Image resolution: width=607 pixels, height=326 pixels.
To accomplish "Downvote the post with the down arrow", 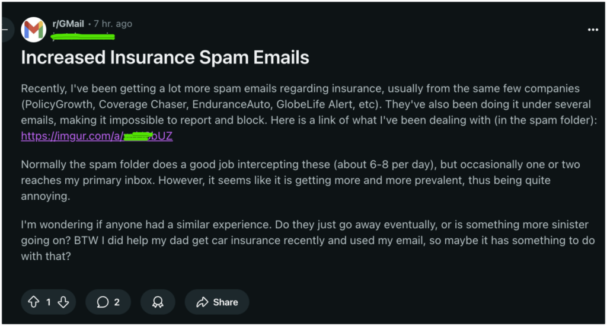I will tap(63, 302).
